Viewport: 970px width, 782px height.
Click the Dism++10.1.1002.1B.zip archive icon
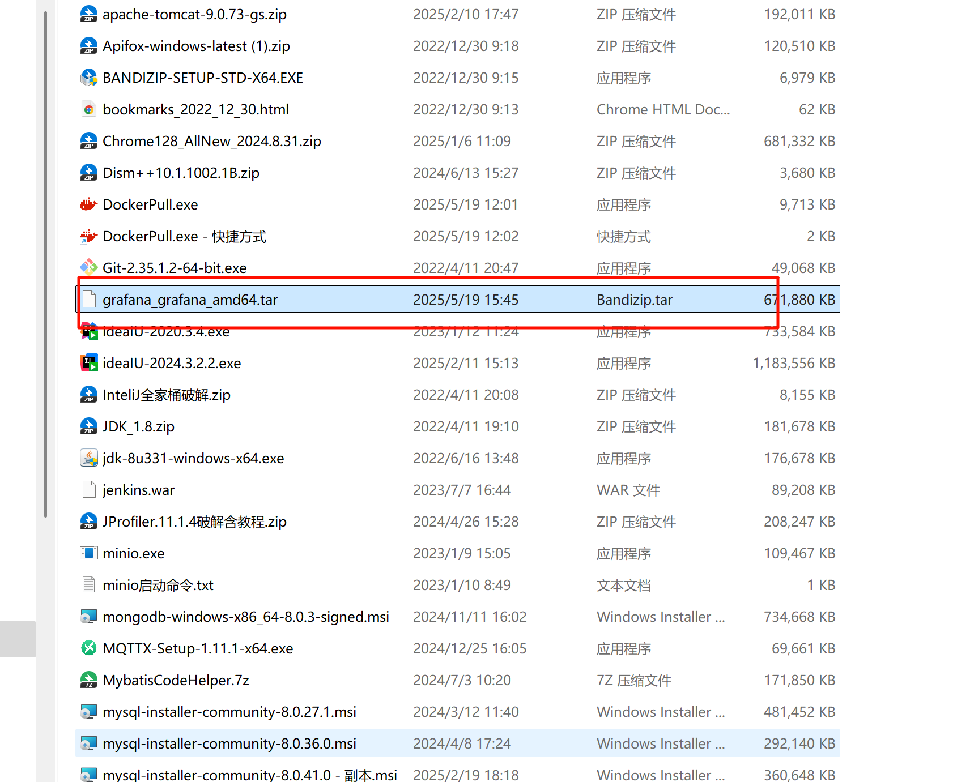pyautogui.click(x=89, y=173)
